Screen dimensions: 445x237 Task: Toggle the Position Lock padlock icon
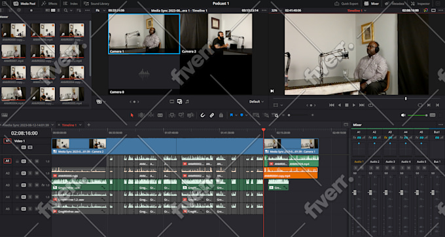click(221, 115)
